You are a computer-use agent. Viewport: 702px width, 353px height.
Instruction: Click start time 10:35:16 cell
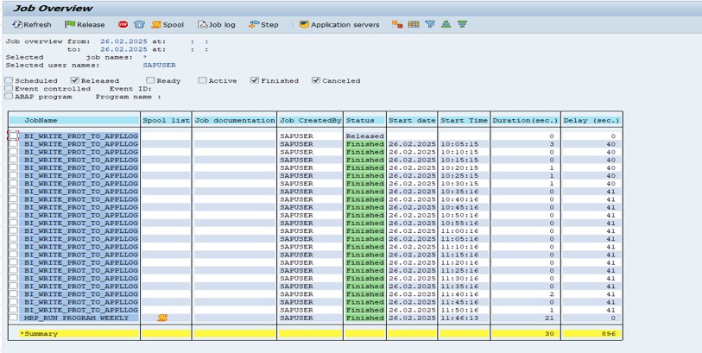point(459,192)
